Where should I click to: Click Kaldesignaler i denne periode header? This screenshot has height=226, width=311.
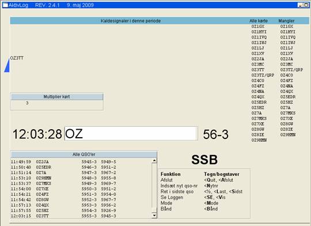pos(131,21)
